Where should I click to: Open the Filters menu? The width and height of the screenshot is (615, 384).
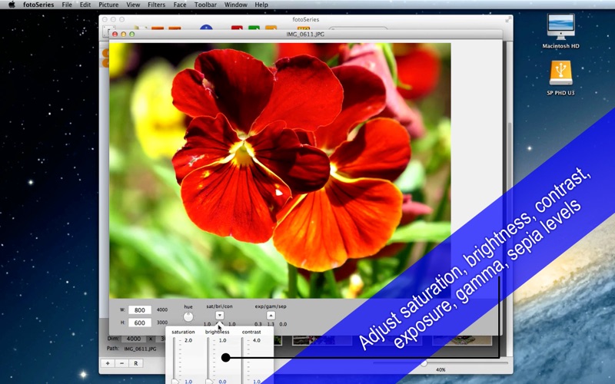click(156, 5)
